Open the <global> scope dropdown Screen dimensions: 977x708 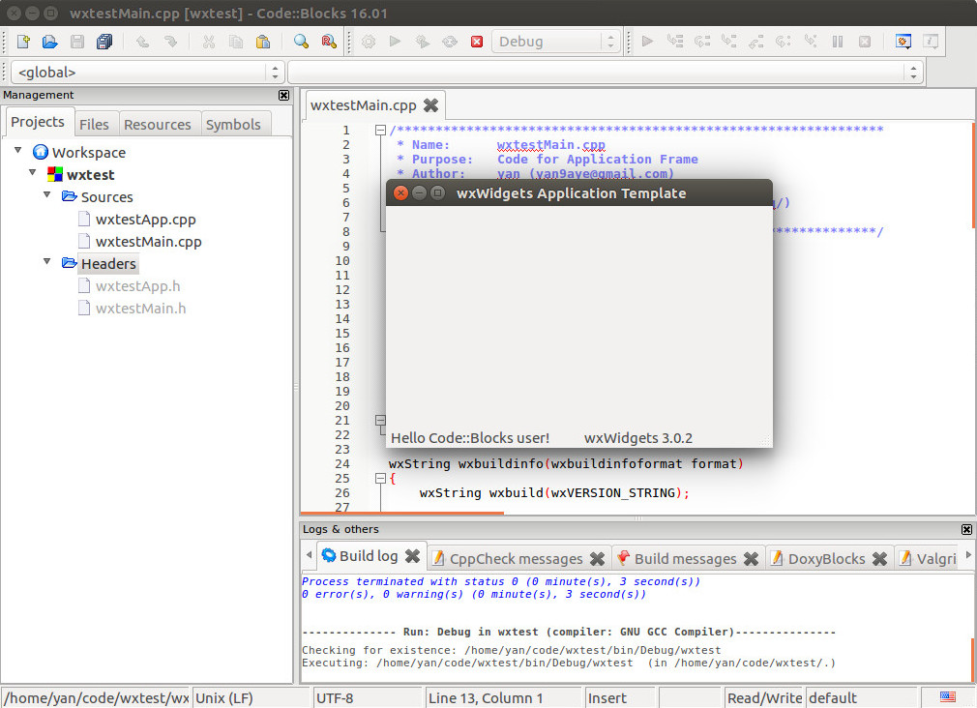point(148,73)
